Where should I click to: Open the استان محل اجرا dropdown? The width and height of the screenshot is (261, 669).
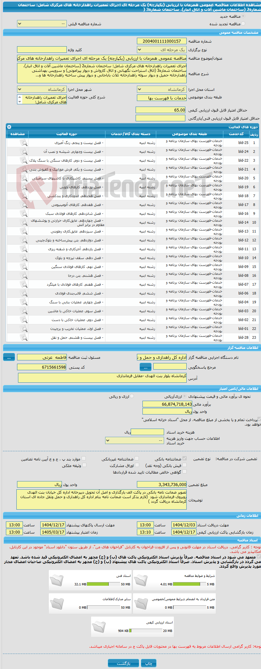click(162, 89)
